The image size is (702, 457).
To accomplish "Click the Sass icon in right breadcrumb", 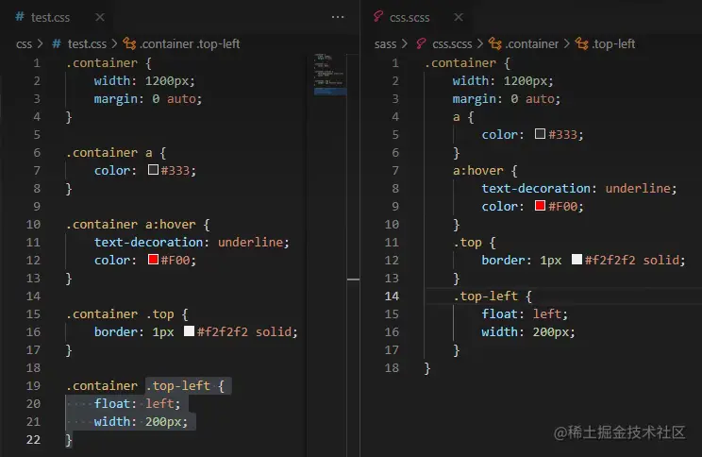I will (421, 43).
